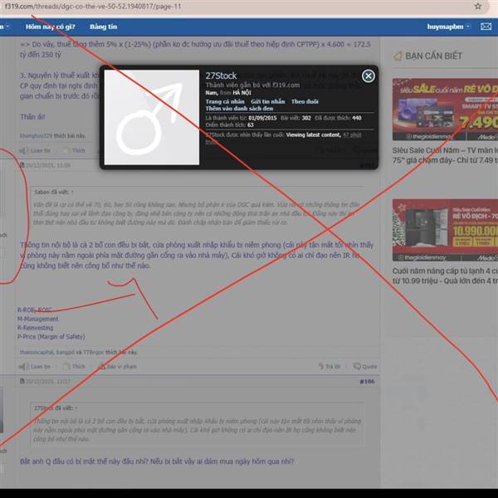Click the 'Thân ái!' sign-off text
498x498 pixels.
pyautogui.click(x=32, y=117)
